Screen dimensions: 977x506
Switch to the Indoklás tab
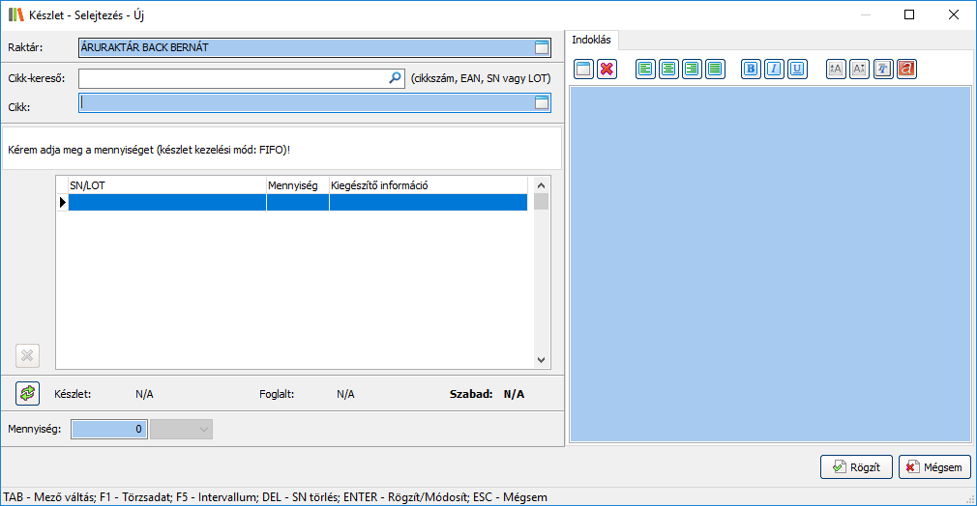point(593,40)
